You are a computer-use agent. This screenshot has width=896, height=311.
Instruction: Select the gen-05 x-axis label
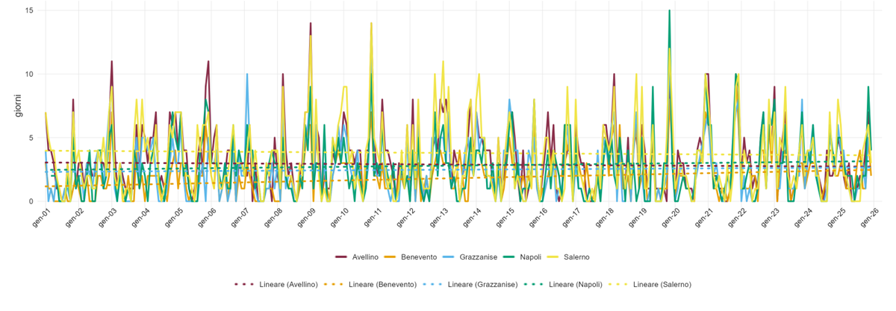point(174,217)
